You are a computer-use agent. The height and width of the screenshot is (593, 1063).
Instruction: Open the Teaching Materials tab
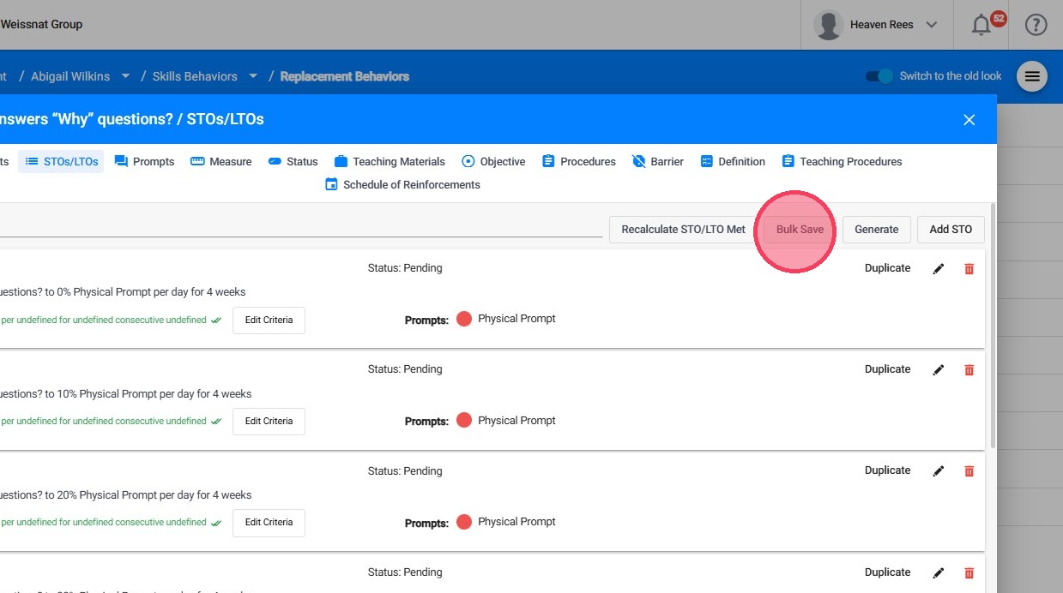point(390,161)
